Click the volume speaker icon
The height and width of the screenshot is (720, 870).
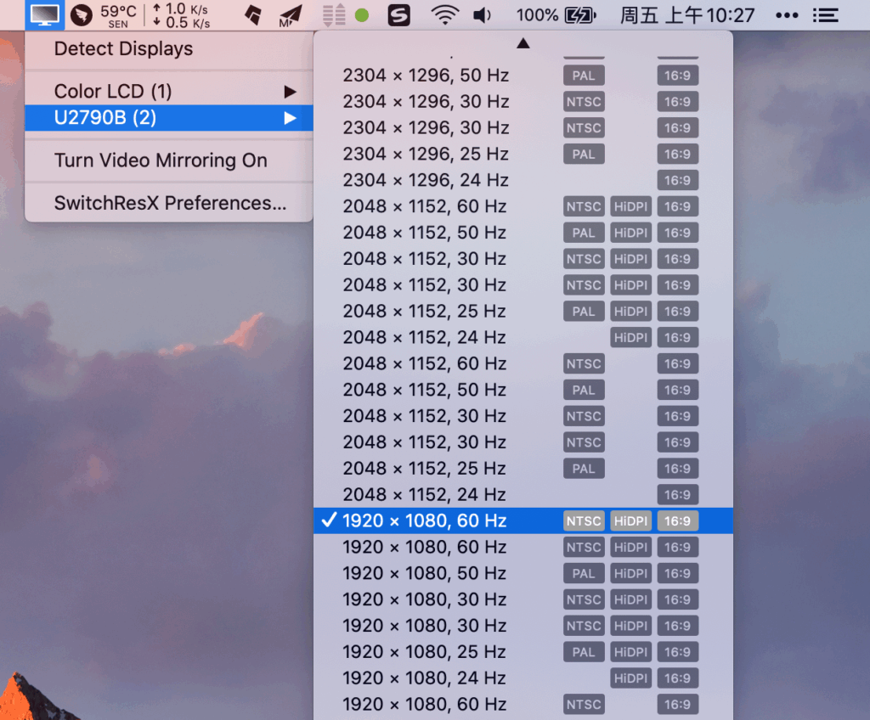483,14
